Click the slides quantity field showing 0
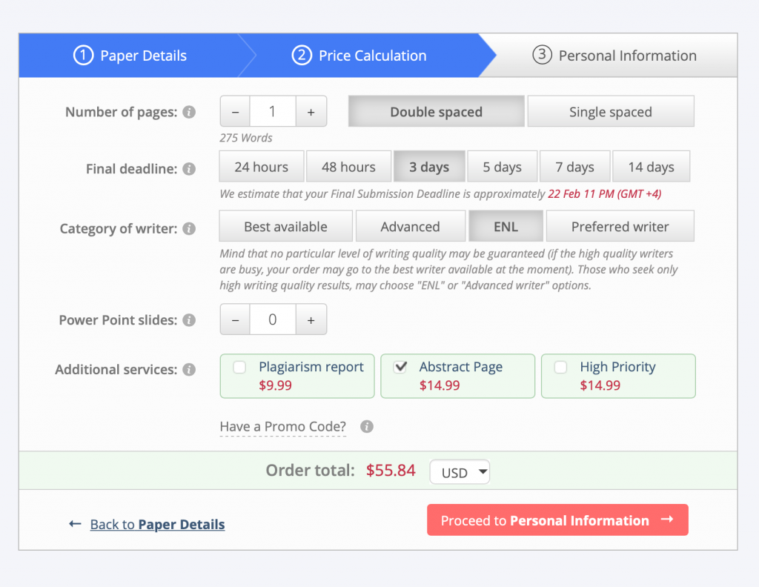The height and width of the screenshot is (587, 759). (273, 319)
